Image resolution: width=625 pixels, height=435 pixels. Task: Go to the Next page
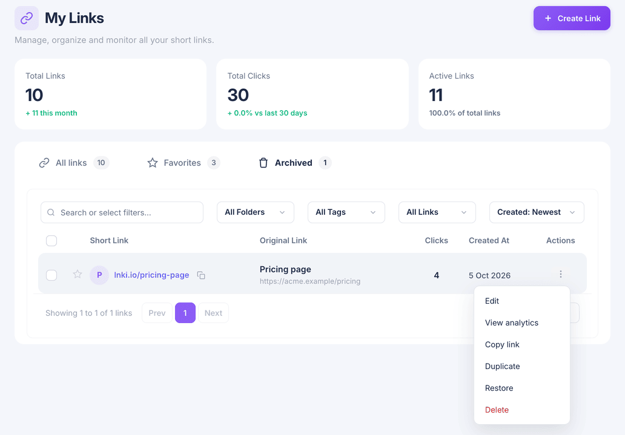tap(213, 313)
